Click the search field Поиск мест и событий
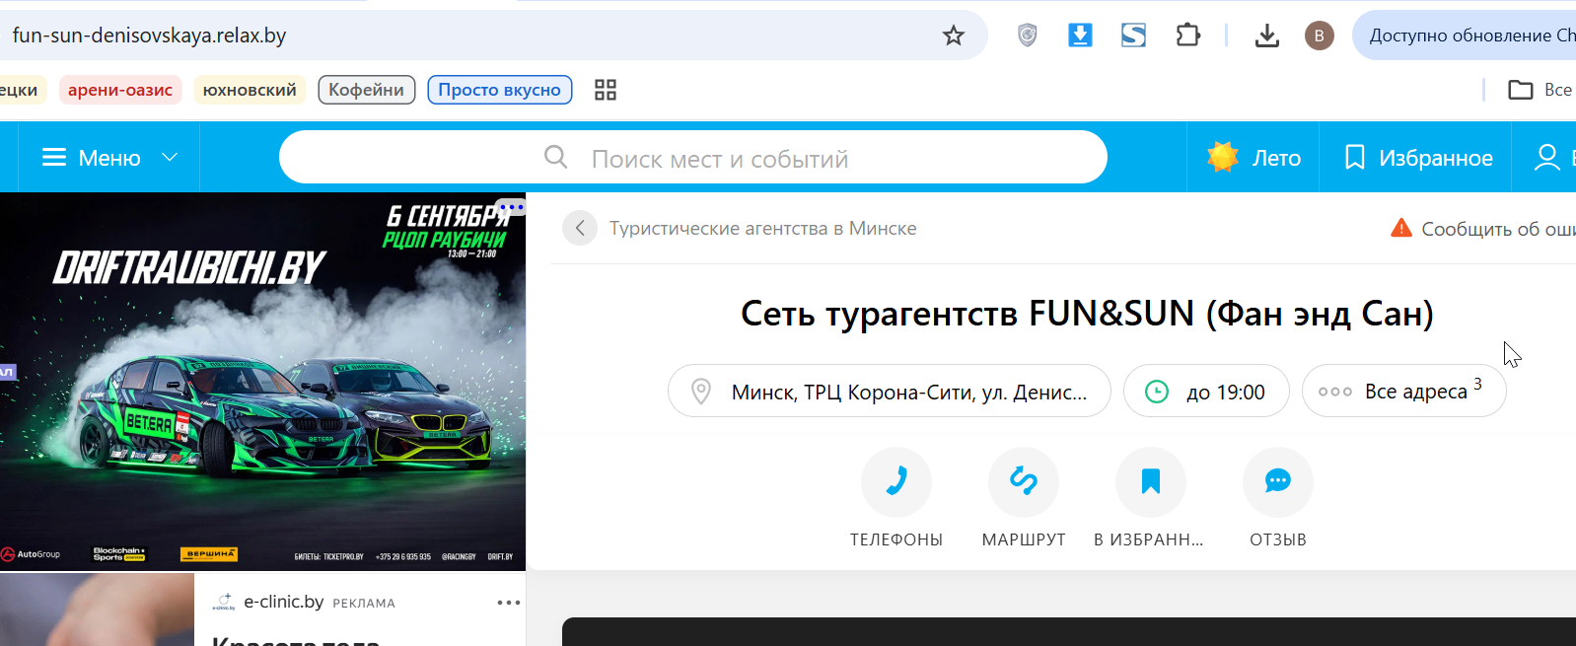Viewport: 1576px width, 646px height. (693, 158)
